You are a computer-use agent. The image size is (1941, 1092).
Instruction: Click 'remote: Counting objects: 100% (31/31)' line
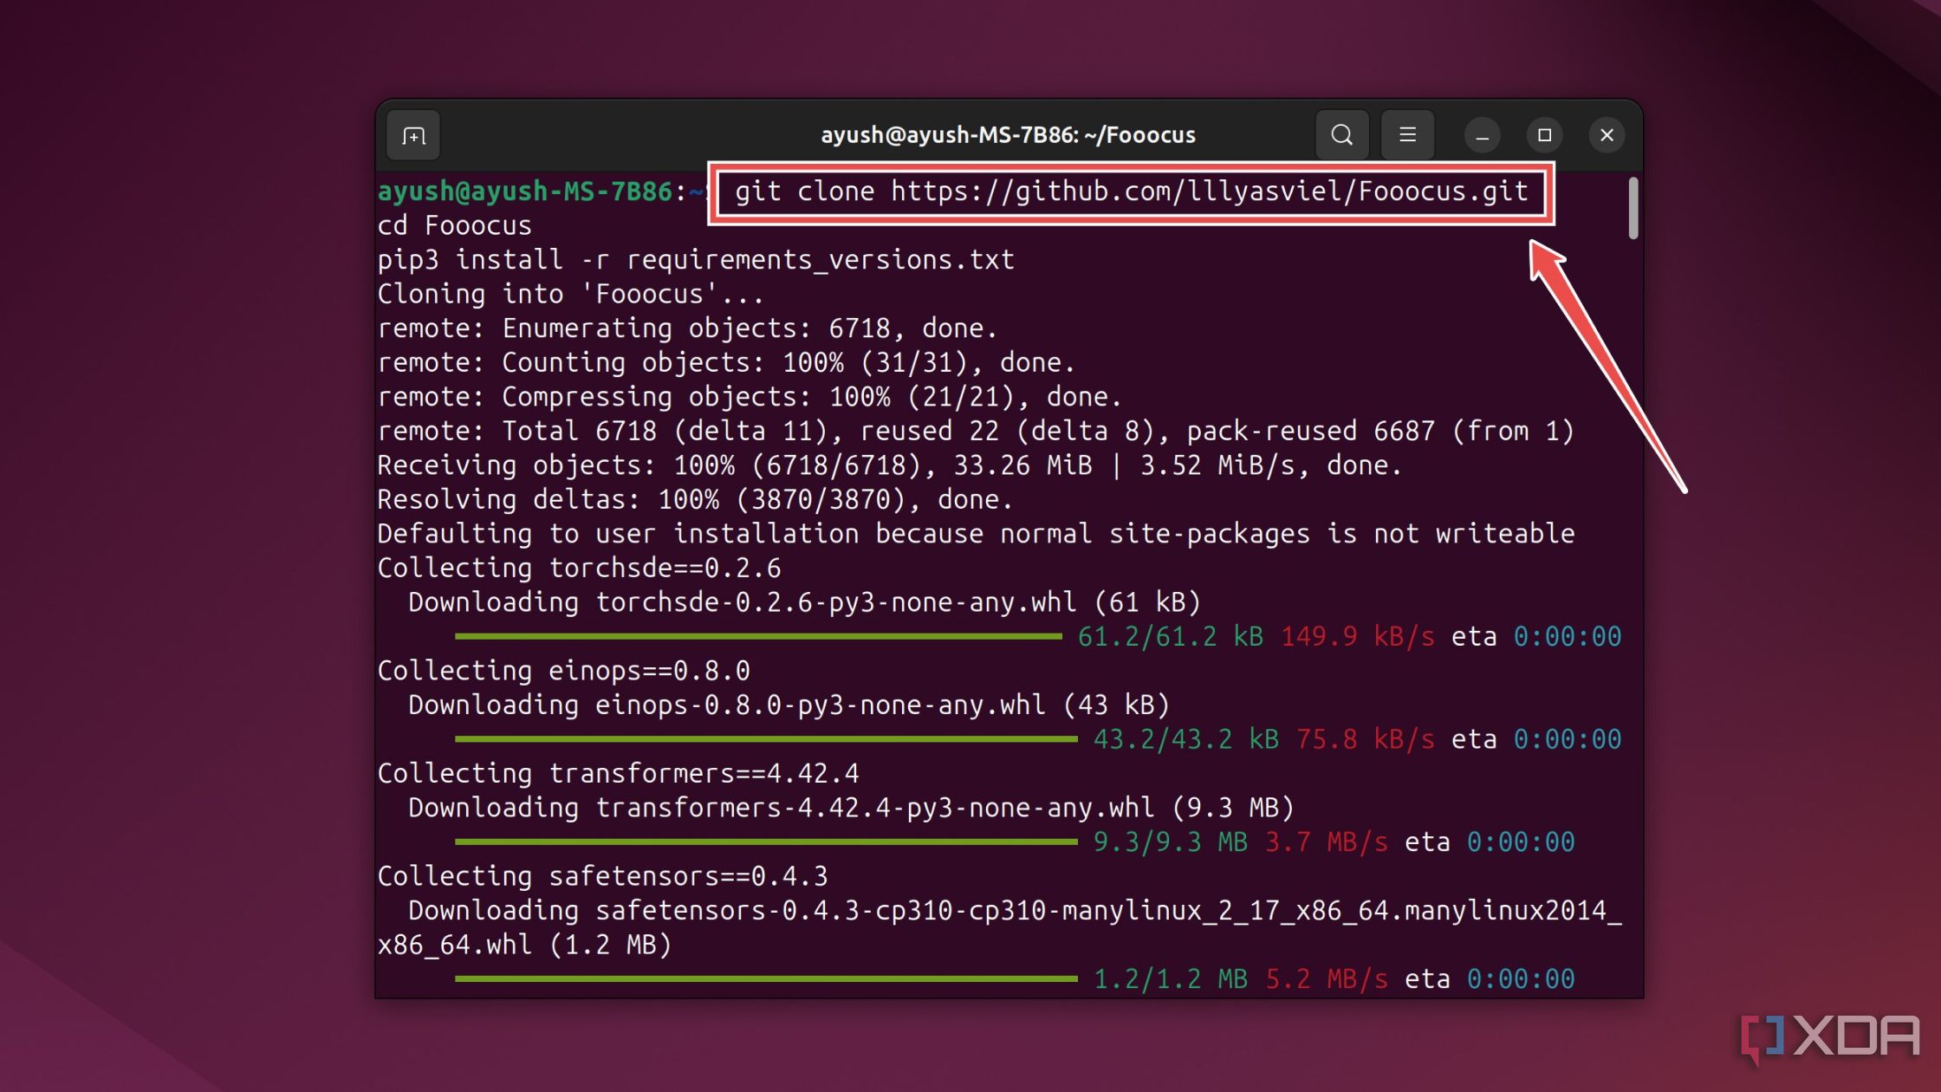pyautogui.click(x=726, y=362)
